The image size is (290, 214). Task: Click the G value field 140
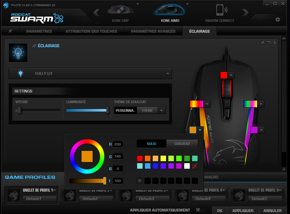(x=118, y=156)
